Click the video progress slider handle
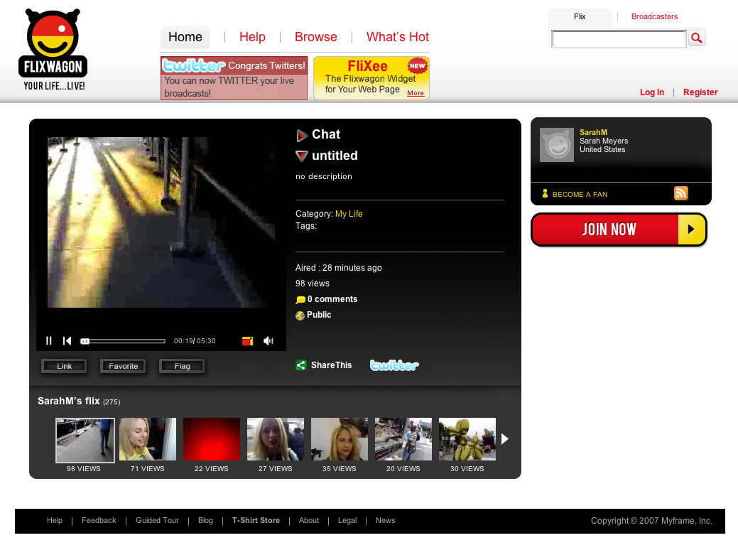The width and height of the screenshot is (738, 550). click(x=85, y=341)
